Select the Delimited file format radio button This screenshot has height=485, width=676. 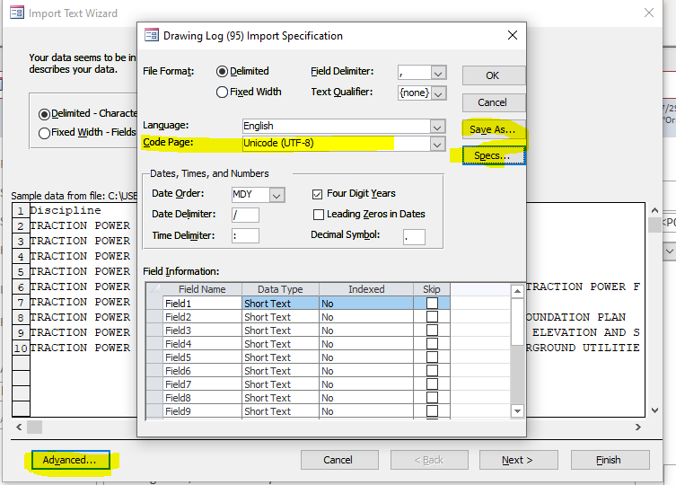(222, 71)
